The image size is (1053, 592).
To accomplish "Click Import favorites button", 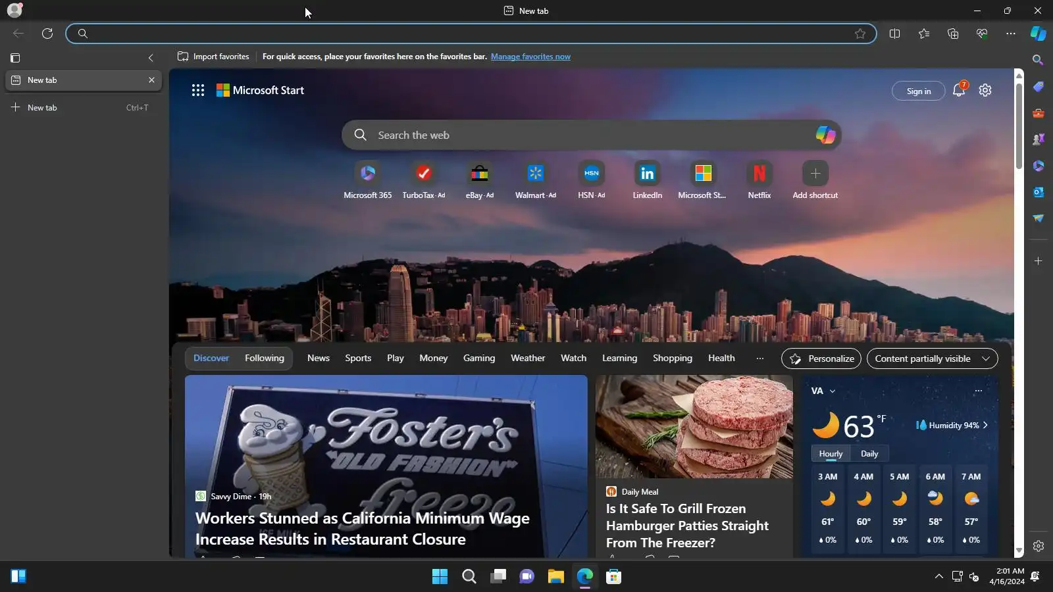I will (x=213, y=57).
